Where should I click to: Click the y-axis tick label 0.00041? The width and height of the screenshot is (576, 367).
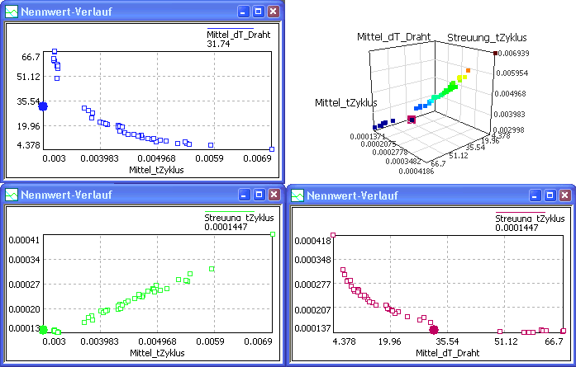point(24,240)
